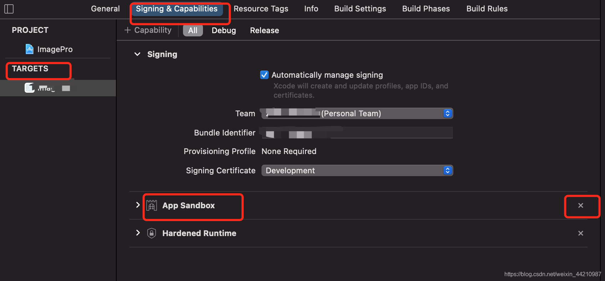Open the Build Rules tab

coord(487,9)
